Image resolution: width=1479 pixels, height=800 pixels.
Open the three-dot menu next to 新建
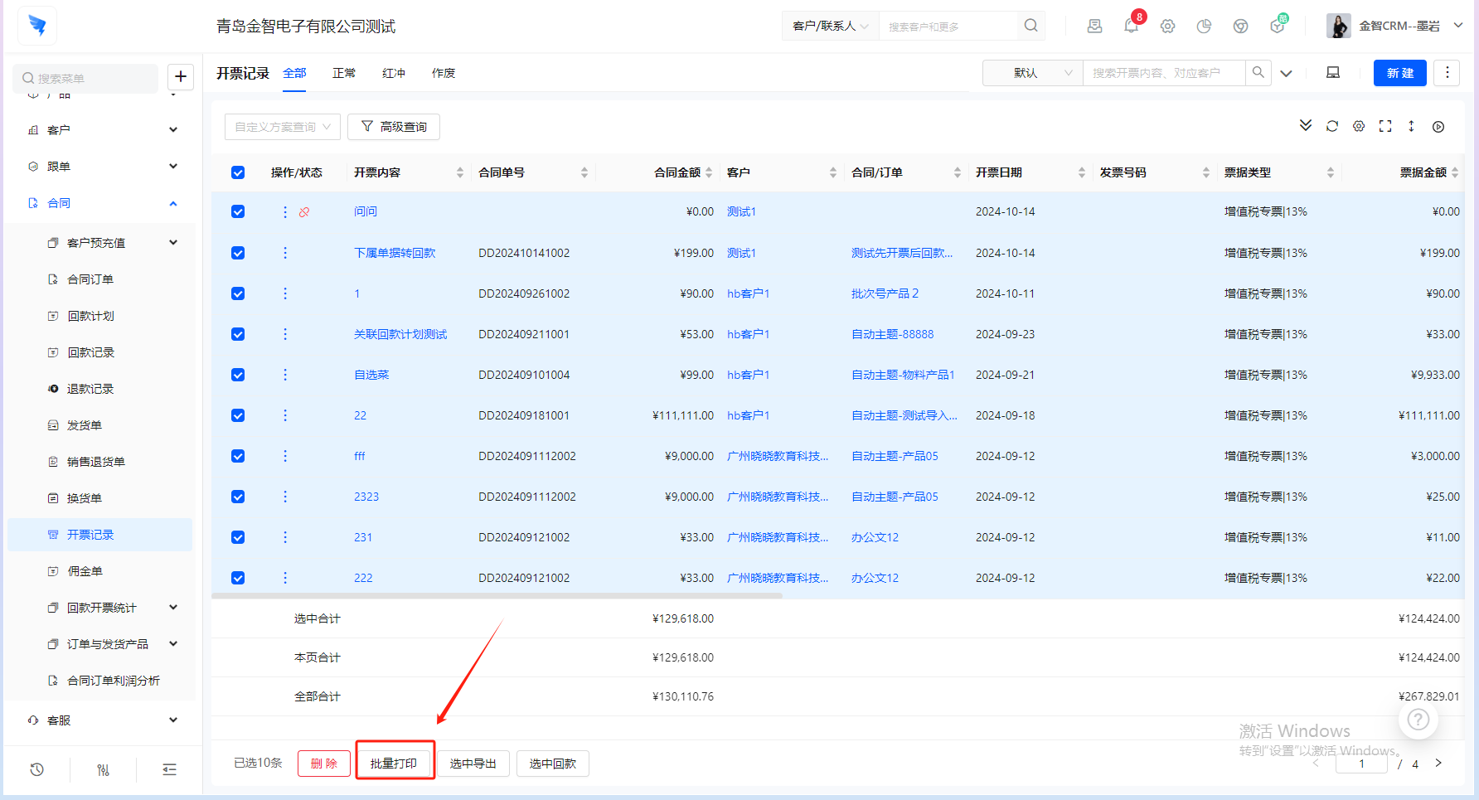point(1447,73)
